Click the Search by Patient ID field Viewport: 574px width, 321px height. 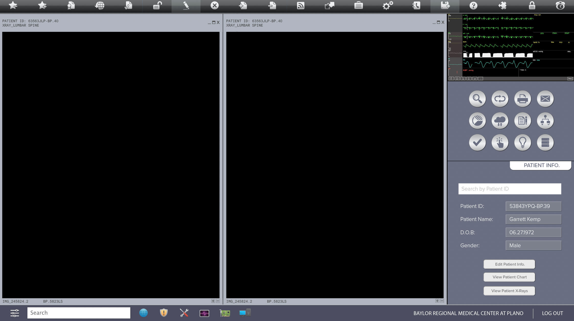[510, 189]
